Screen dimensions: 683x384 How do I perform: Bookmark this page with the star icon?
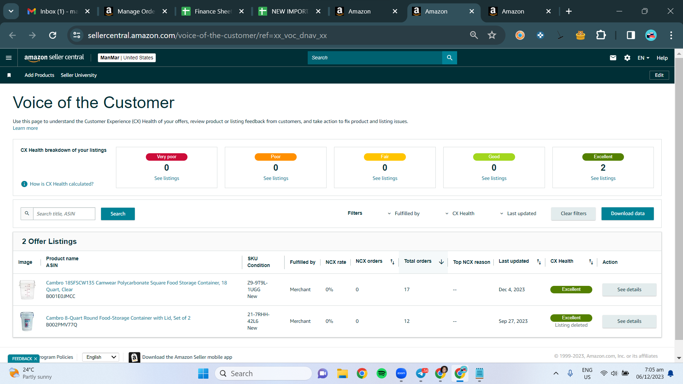(492, 35)
